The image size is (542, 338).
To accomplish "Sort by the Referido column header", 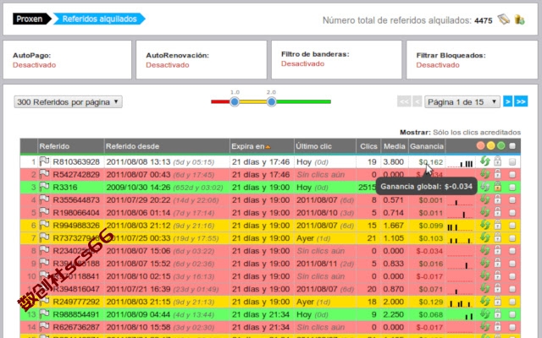I will pos(54,146).
